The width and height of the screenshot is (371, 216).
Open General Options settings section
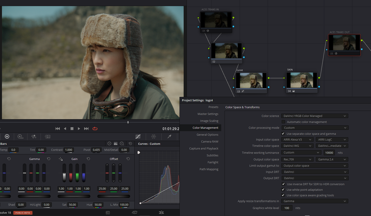(208, 135)
